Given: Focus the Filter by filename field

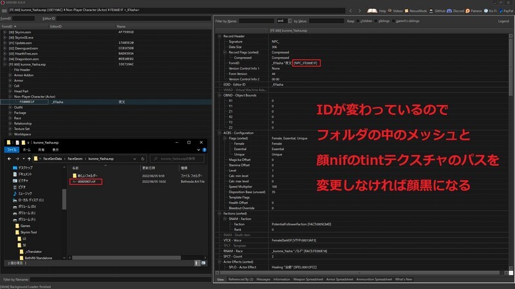Looking at the screenshot, I should point(120,279).
